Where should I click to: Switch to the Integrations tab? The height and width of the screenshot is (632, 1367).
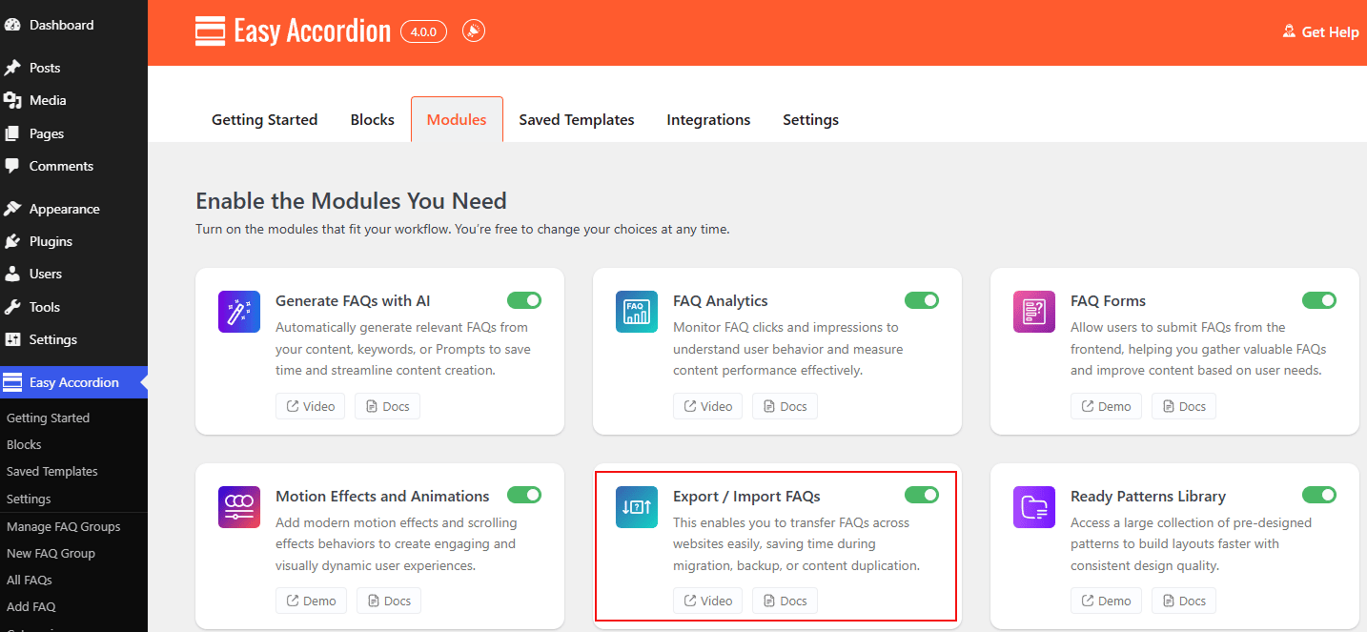point(708,120)
